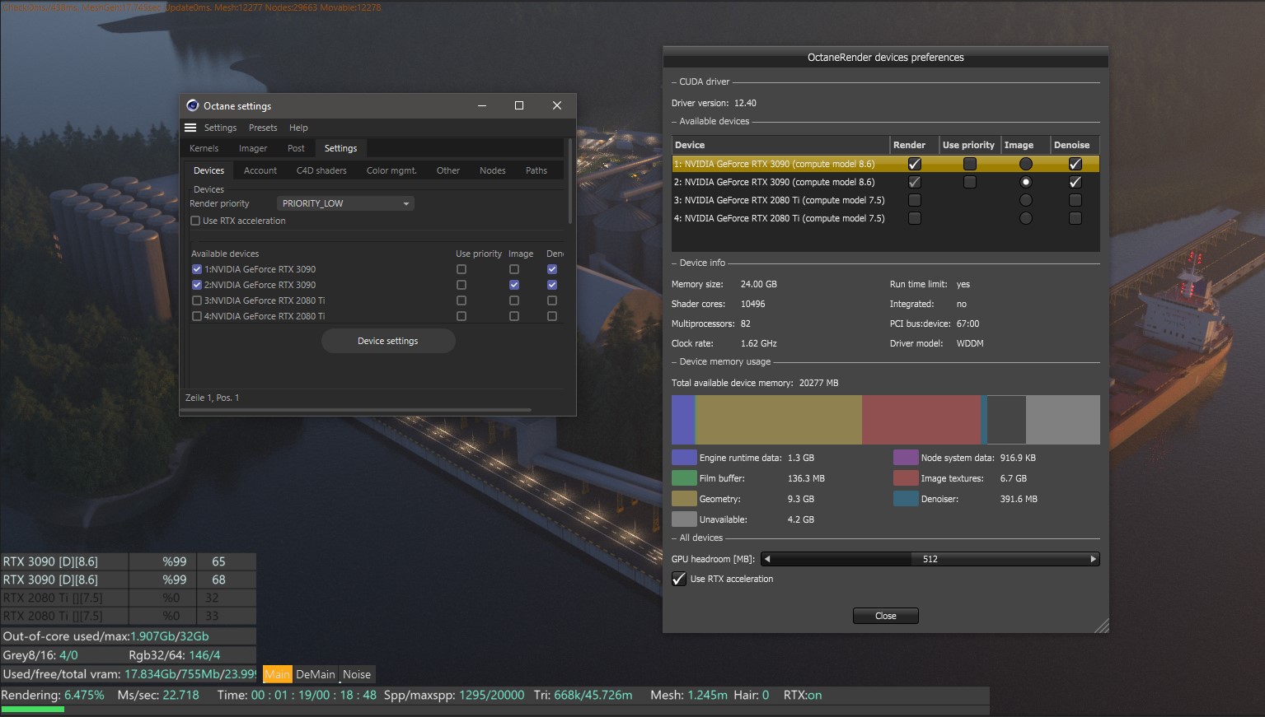Click the Image textures color swatch
1265x717 pixels.
click(906, 478)
